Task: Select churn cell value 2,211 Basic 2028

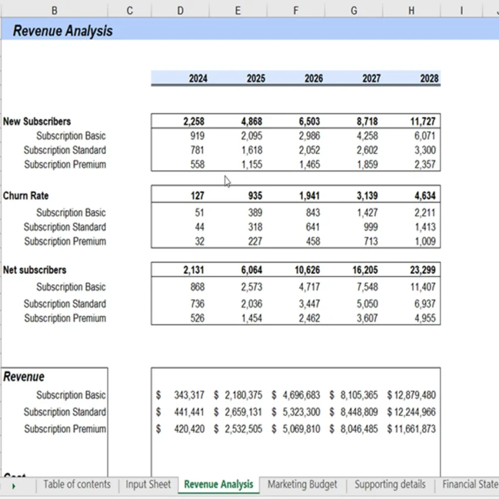Action: (x=425, y=213)
